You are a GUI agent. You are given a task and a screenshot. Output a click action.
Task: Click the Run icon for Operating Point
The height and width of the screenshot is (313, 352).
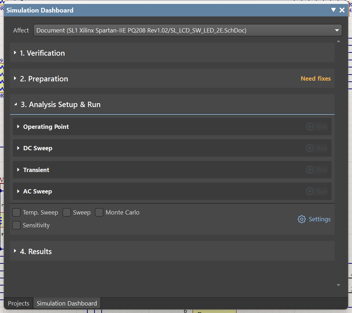point(310,127)
